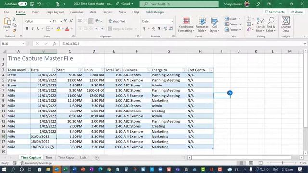Click the Undo arrow icon
Viewport: 308px width, 173px height.
coord(39,4)
